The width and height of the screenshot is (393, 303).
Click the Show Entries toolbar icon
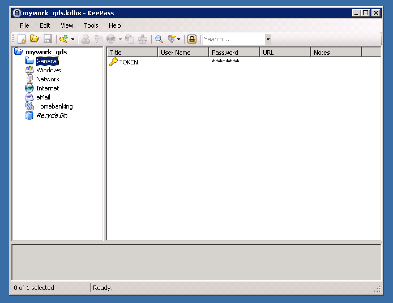pos(172,39)
